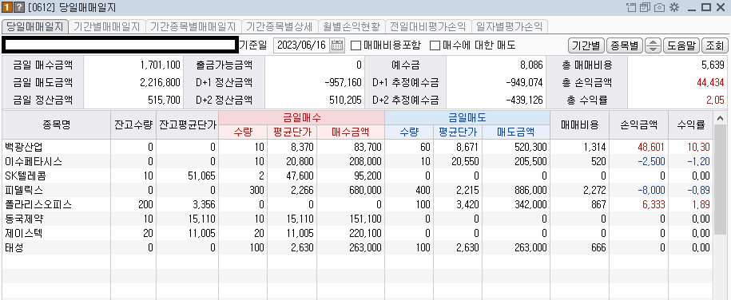Select the 제이스텍 row

tap(358, 234)
